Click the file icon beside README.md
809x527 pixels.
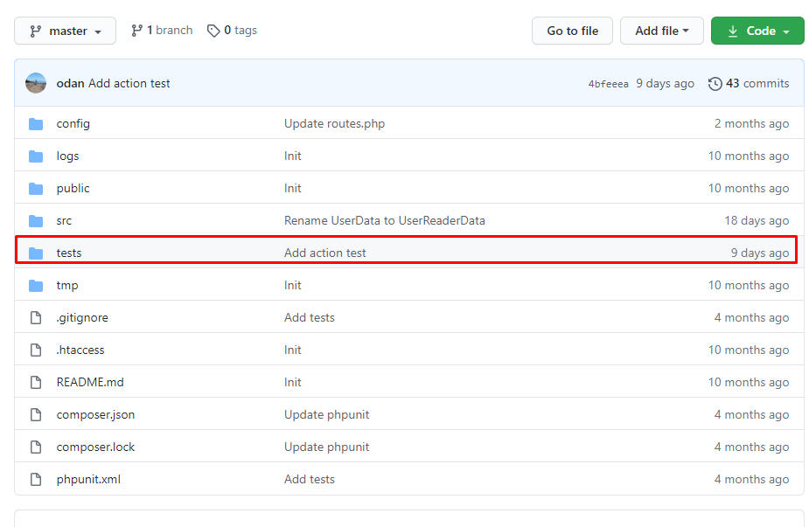(35, 382)
